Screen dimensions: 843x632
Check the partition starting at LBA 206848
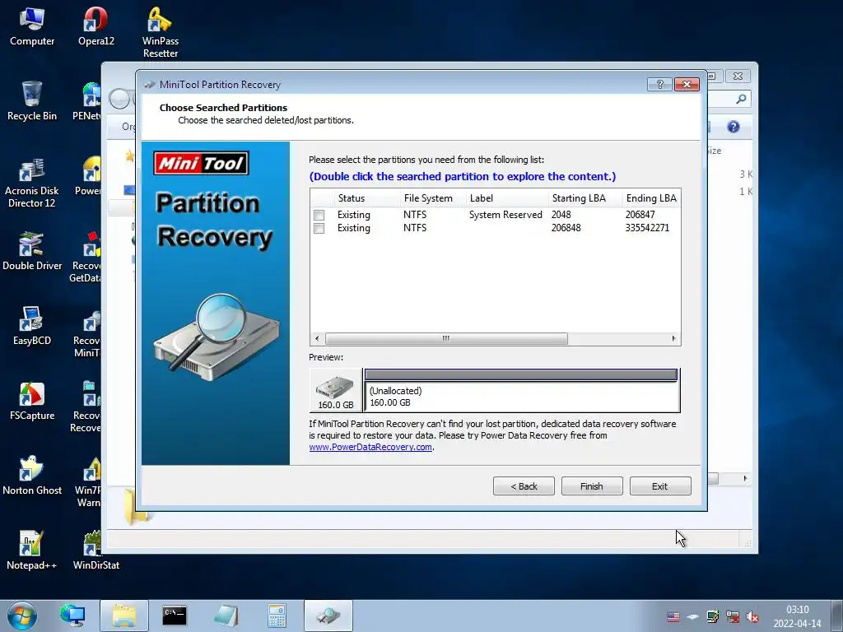click(x=319, y=229)
